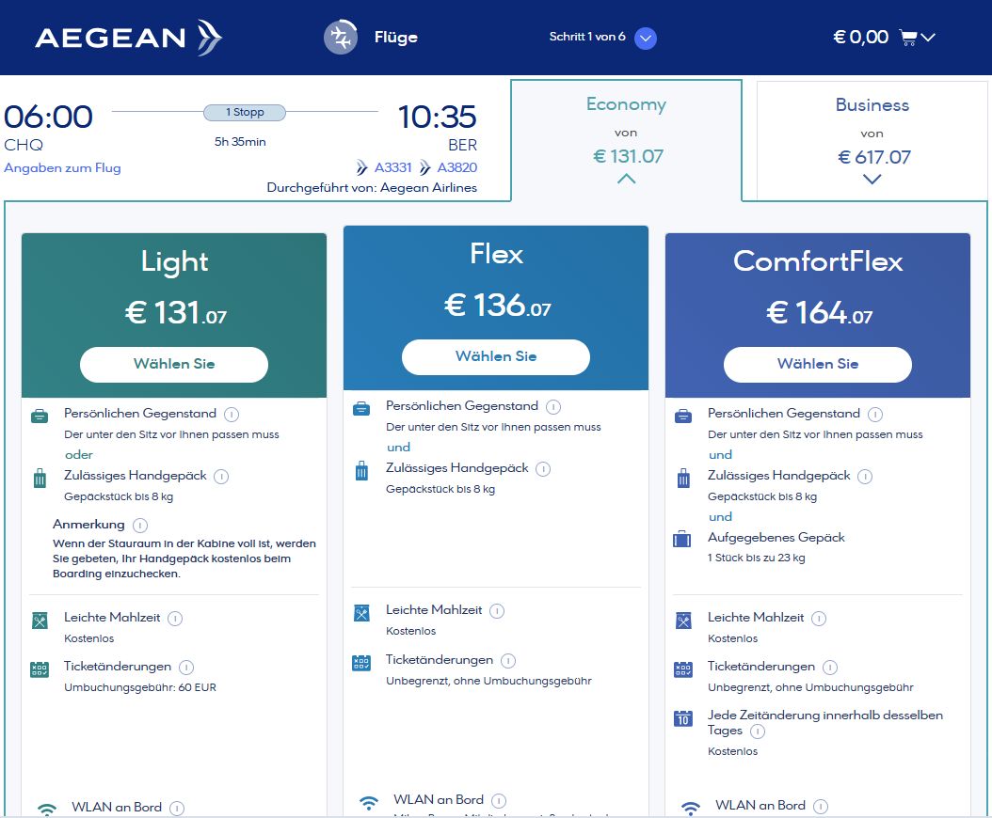Click info icon for ComfortFlex Ticketänderungen
This screenshot has height=818, width=992.
[x=830, y=668]
